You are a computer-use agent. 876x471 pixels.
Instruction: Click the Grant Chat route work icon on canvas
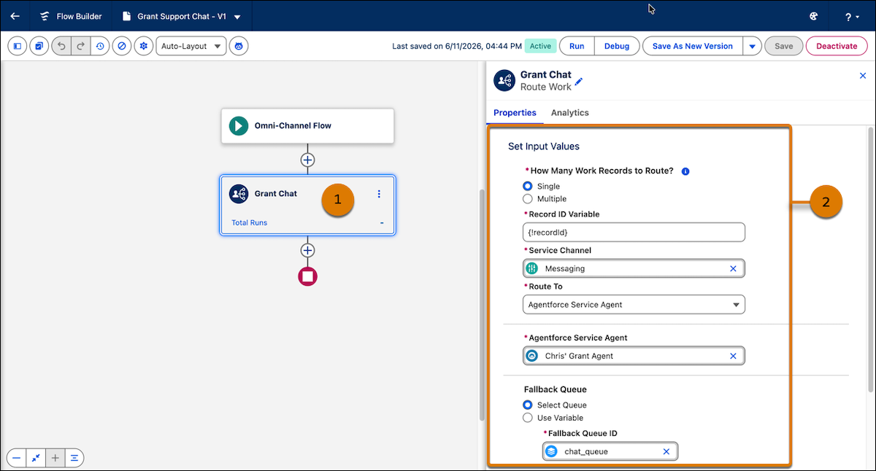click(239, 194)
